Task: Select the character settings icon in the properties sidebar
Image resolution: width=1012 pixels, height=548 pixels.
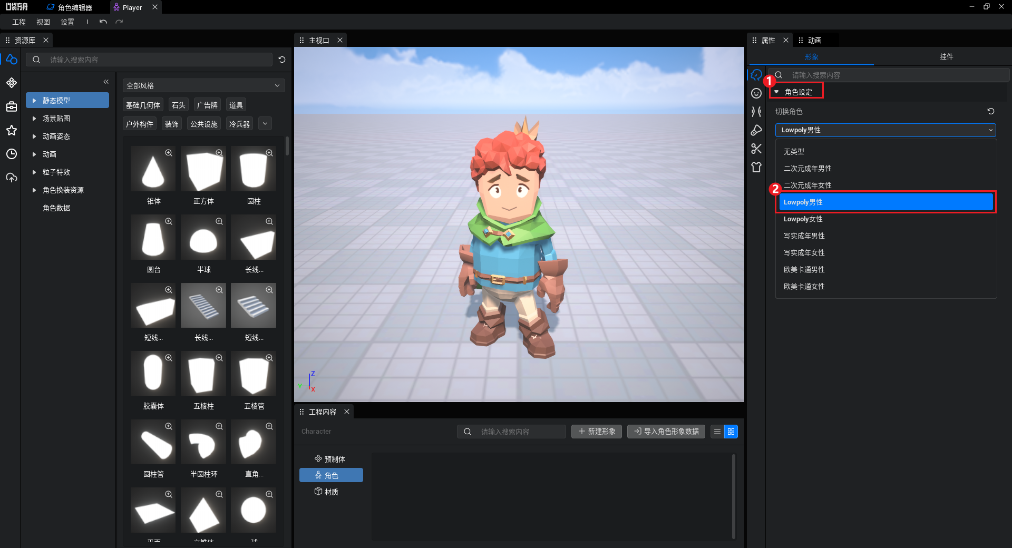Action: (x=756, y=75)
